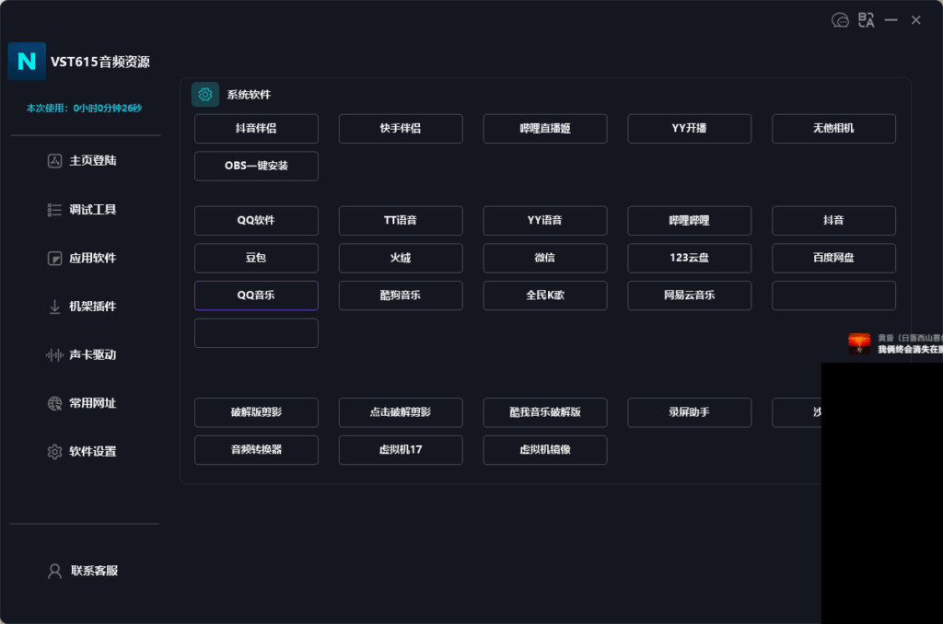Image resolution: width=943 pixels, height=624 pixels.
Task: Select 百度网盘 button
Action: coord(833,258)
